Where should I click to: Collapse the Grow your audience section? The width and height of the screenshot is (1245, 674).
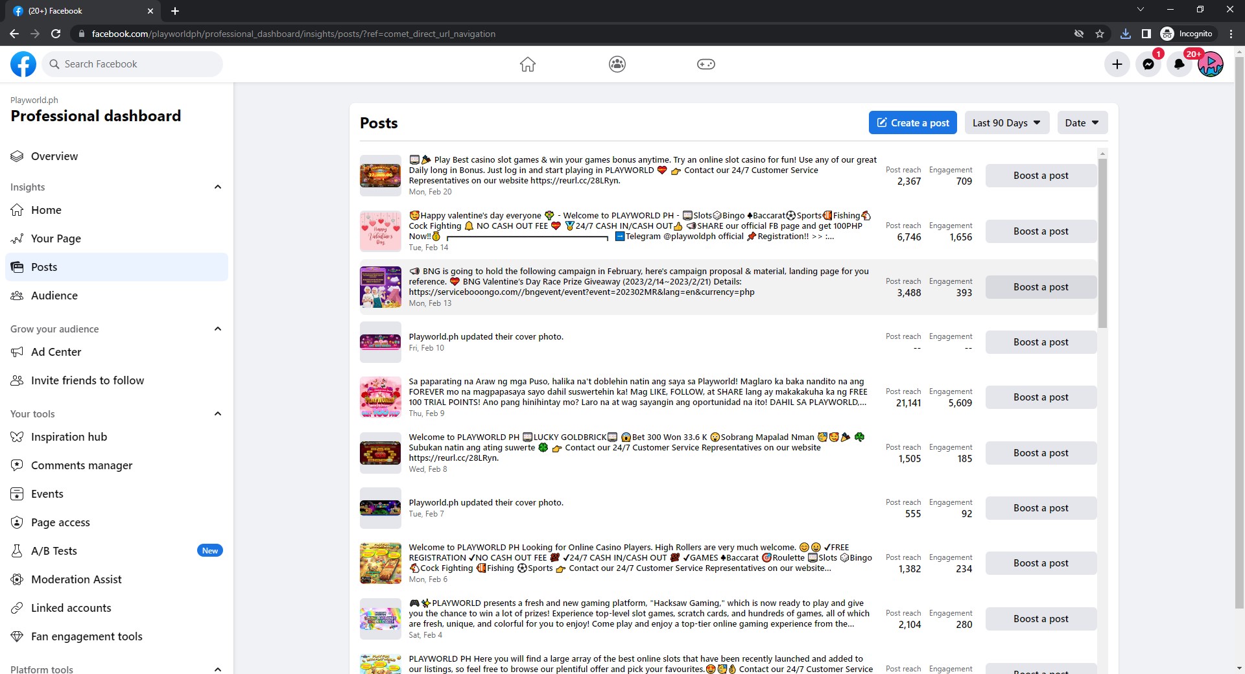218,329
